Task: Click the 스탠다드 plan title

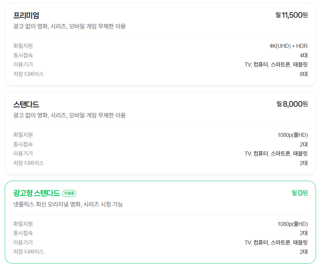Action: pos(21,104)
